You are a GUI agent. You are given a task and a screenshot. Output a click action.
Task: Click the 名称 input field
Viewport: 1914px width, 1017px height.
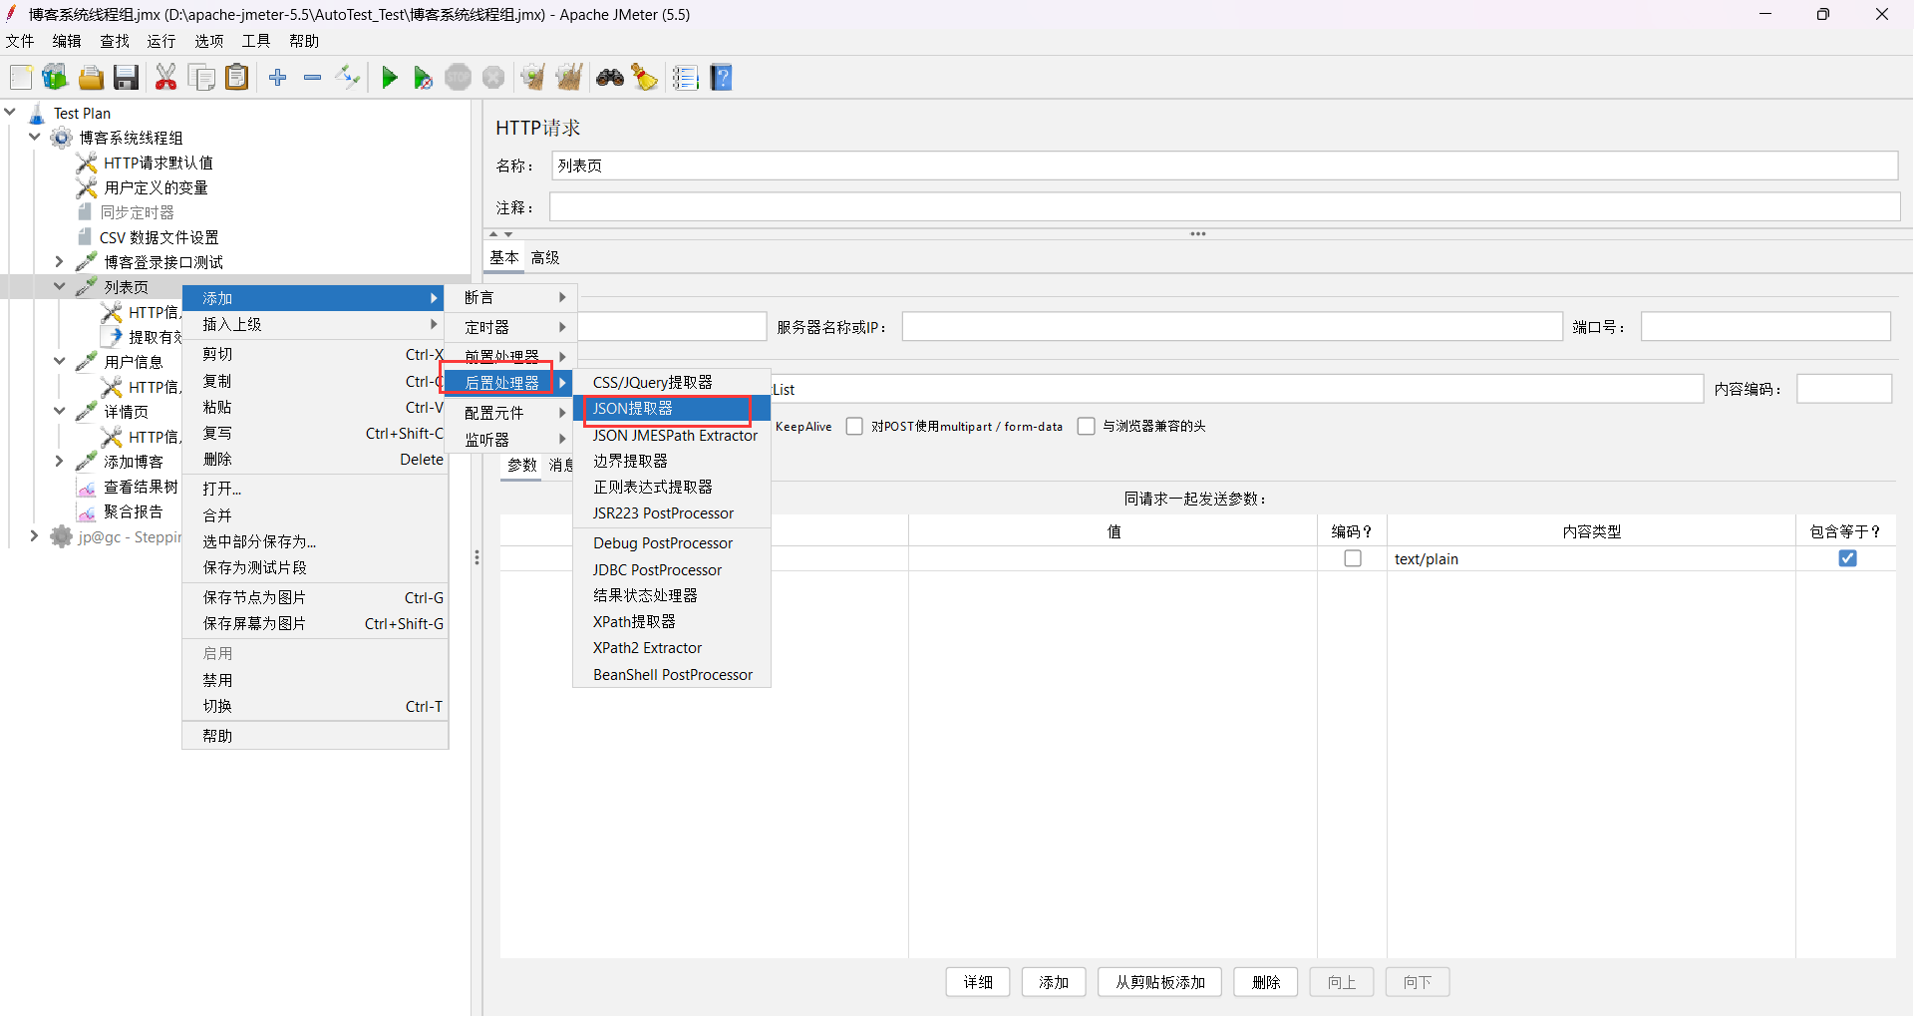(x=1225, y=166)
